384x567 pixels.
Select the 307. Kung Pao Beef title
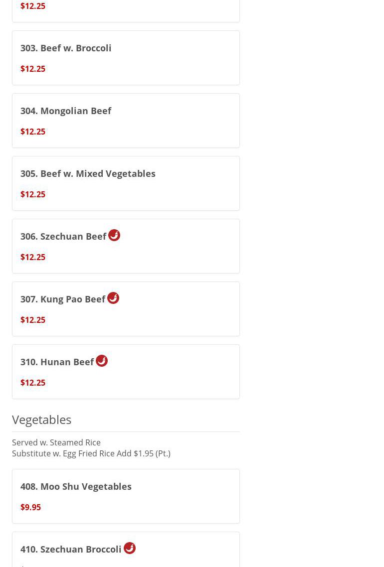pyautogui.click(x=63, y=299)
